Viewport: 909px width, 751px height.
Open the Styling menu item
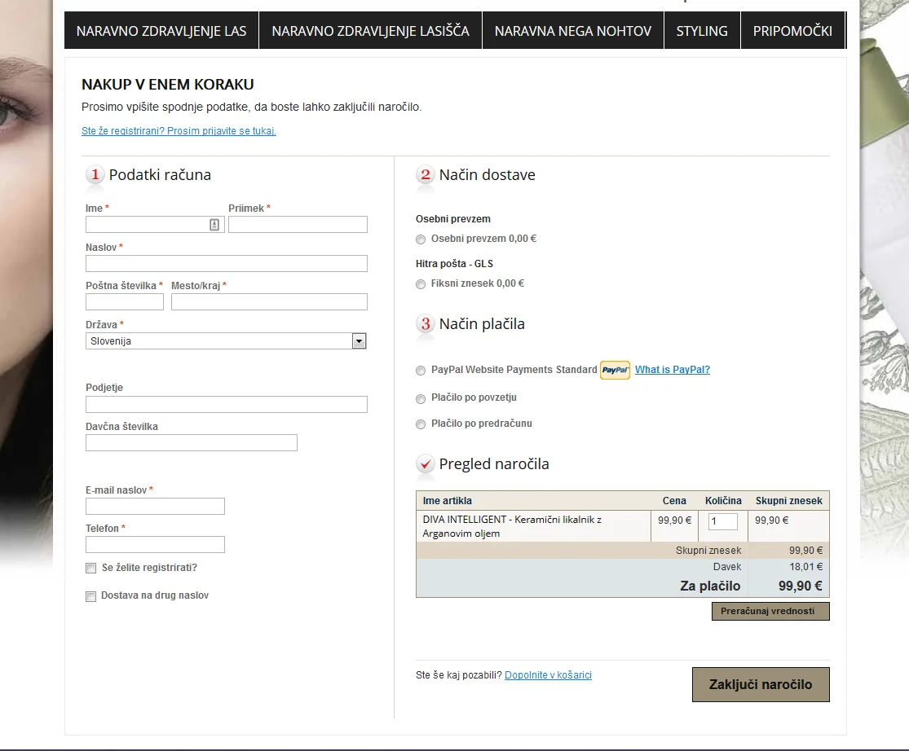702,31
